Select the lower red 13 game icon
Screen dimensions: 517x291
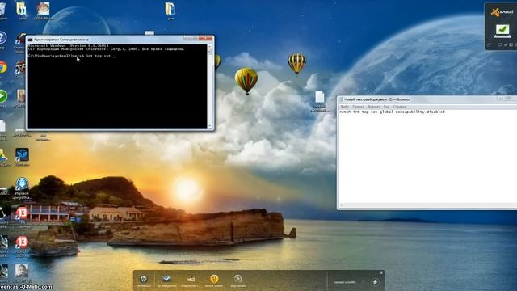(x=22, y=242)
